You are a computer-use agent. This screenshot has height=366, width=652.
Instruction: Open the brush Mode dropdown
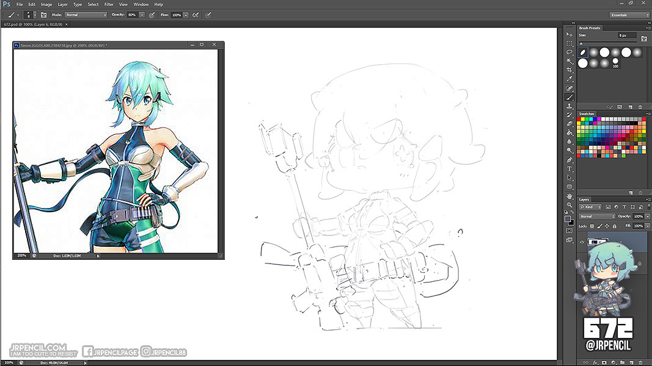(x=86, y=15)
